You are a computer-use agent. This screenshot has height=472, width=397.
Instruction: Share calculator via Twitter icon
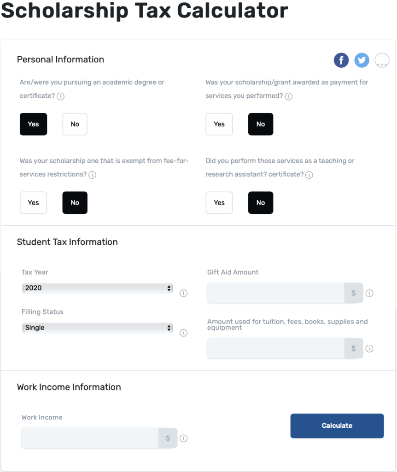click(x=362, y=60)
